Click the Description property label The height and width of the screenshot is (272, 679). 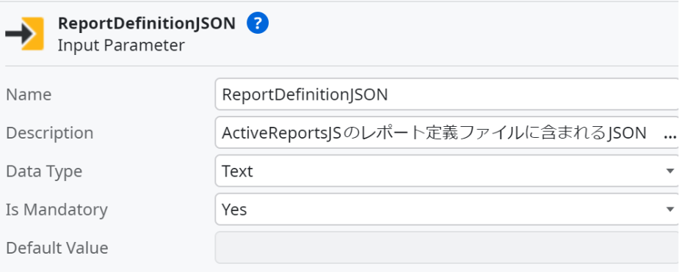[50, 133]
